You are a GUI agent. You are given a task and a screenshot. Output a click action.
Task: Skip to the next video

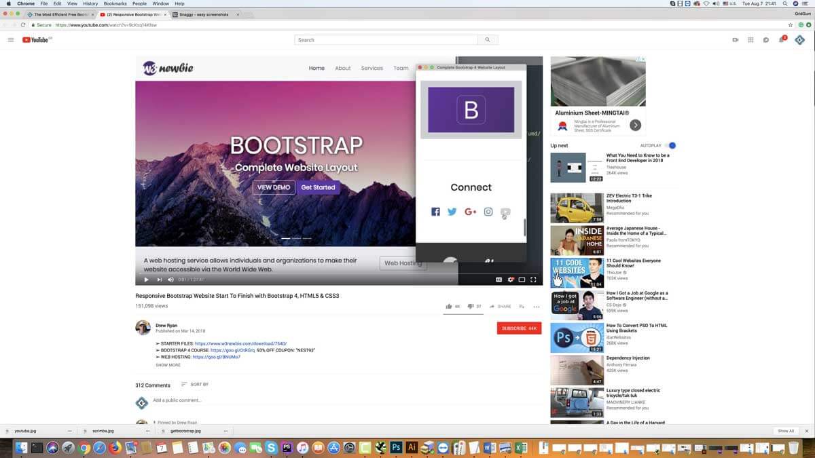click(x=160, y=280)
